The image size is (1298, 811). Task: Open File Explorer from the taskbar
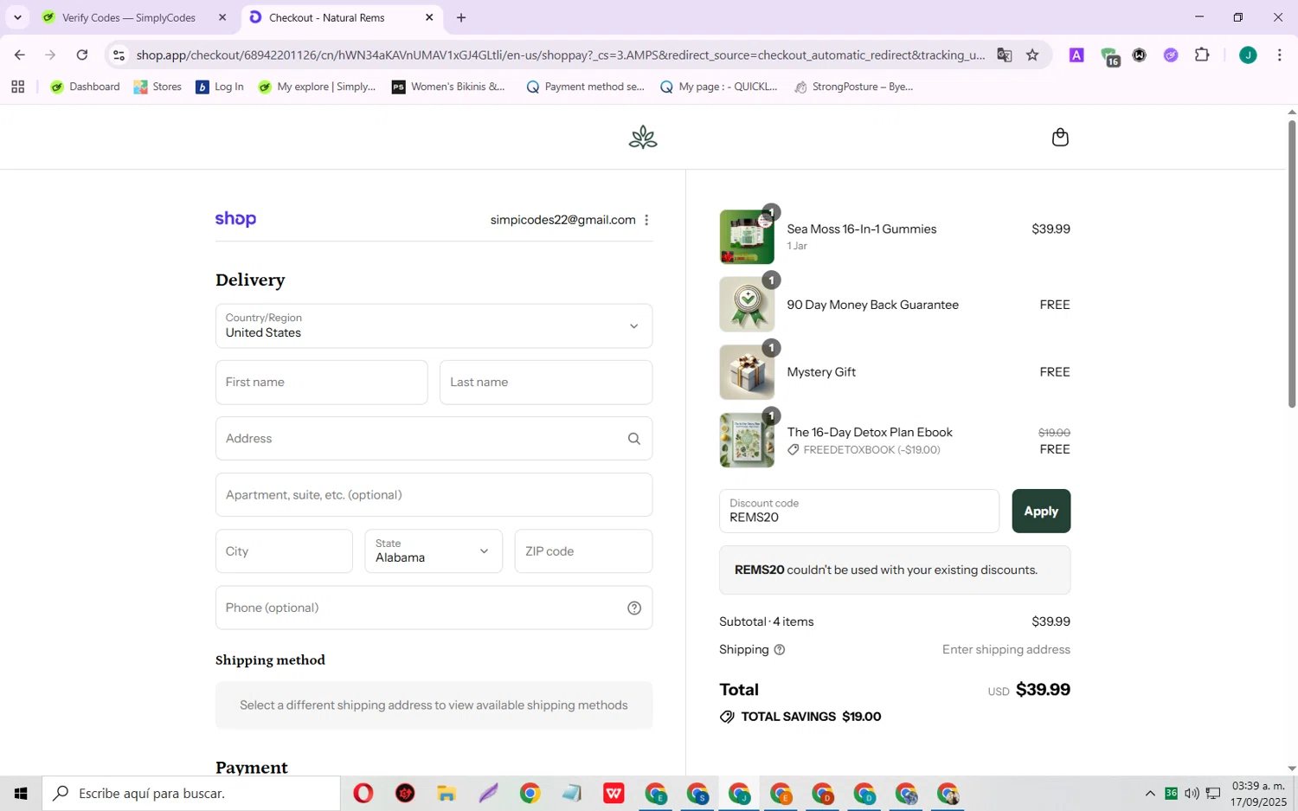pos(447,794)
